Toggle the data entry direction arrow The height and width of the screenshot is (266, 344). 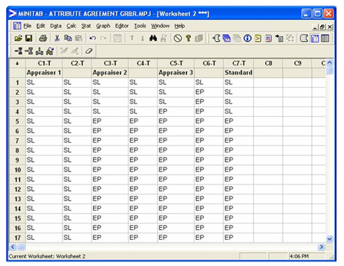(x=17, y=63)
